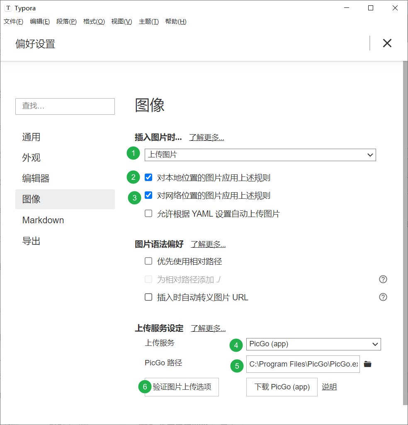The height and width of the screenshot is (425, 408).
Task: Open the 上传服务 dropdown showing PicGo (app)
Action: [313, 344]
